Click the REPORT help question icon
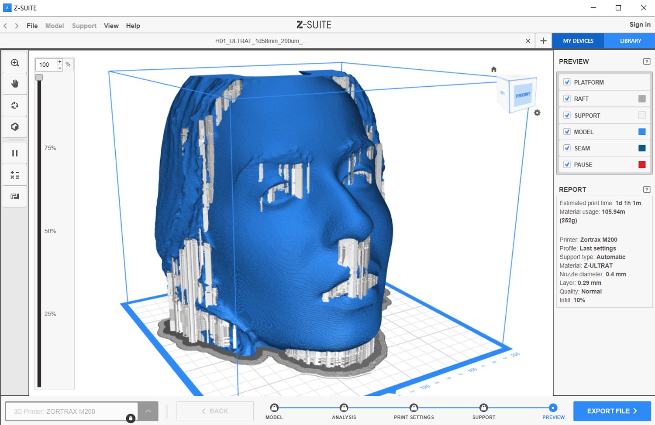 647,190
